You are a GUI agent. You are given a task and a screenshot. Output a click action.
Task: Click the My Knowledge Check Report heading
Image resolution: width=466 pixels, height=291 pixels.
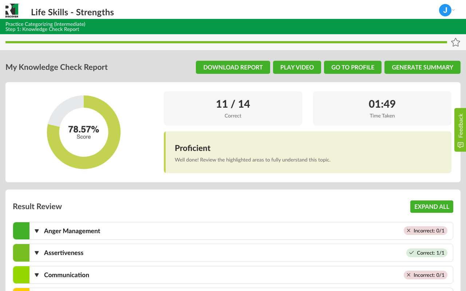56,67
